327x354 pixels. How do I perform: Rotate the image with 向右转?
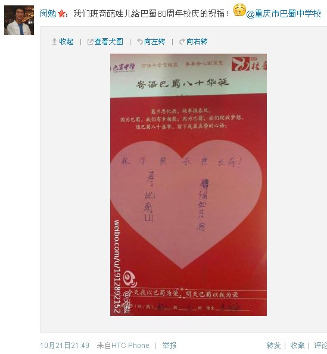[x=197, y=42]
